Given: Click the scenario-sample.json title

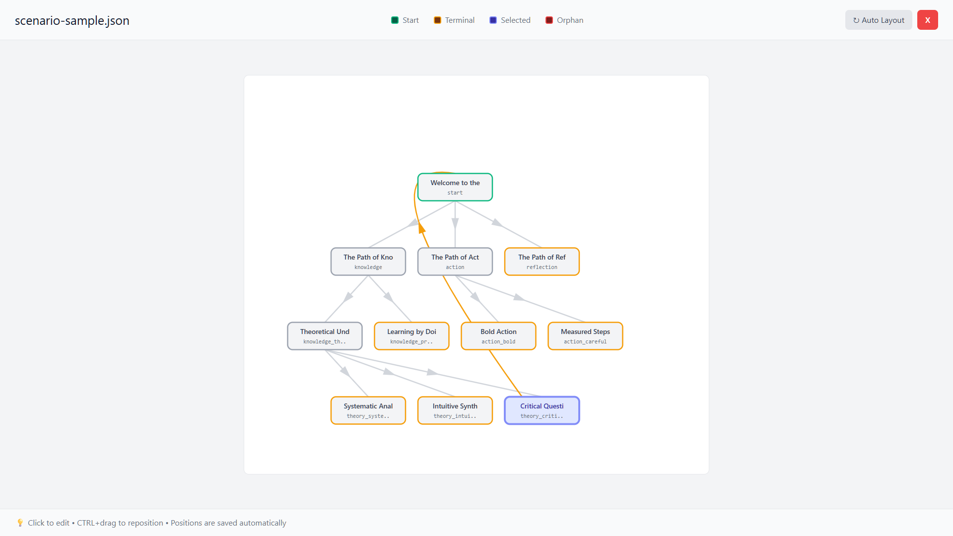Looking at the screenshot, I should click(x=72, y=20).
